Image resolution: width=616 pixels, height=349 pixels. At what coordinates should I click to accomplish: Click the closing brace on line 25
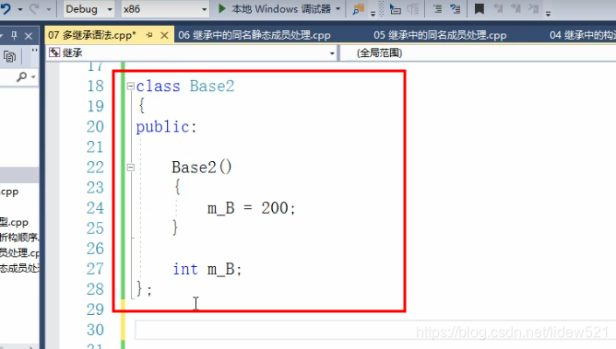(x=175, y=227)
